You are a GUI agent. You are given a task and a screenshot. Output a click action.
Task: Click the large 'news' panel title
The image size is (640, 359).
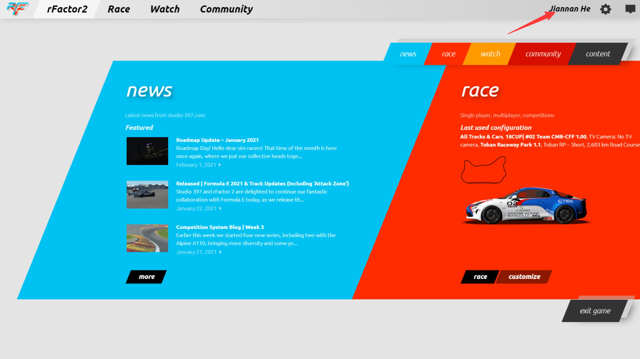[149, 90]
